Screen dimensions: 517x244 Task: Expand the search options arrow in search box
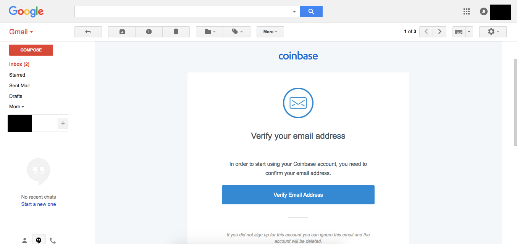(294, 11)
